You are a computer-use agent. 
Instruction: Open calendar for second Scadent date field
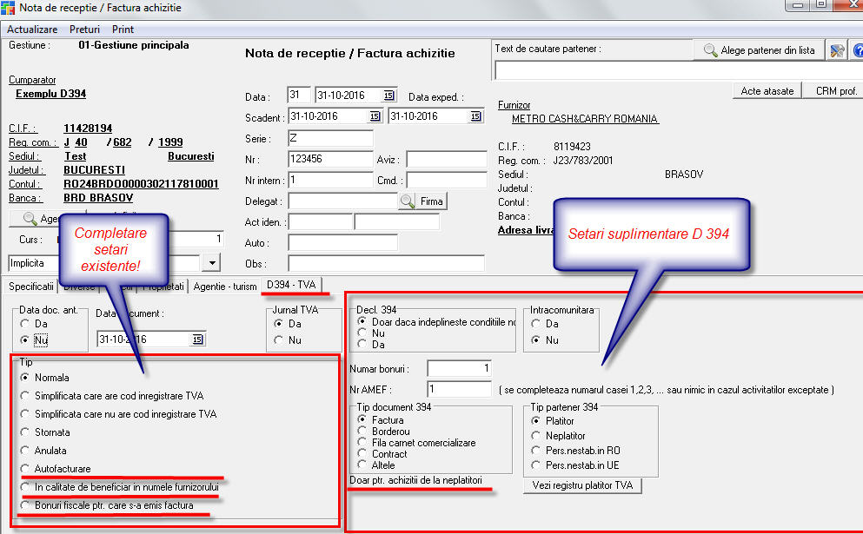coord(476,116)
